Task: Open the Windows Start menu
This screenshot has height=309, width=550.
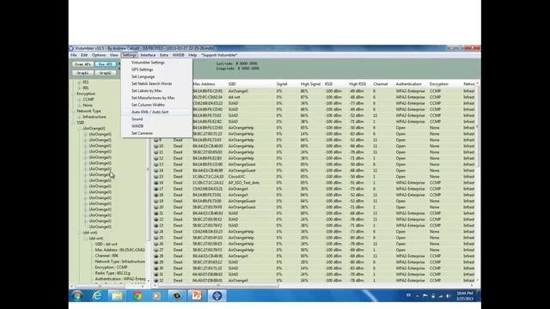Action: [77, 295]
